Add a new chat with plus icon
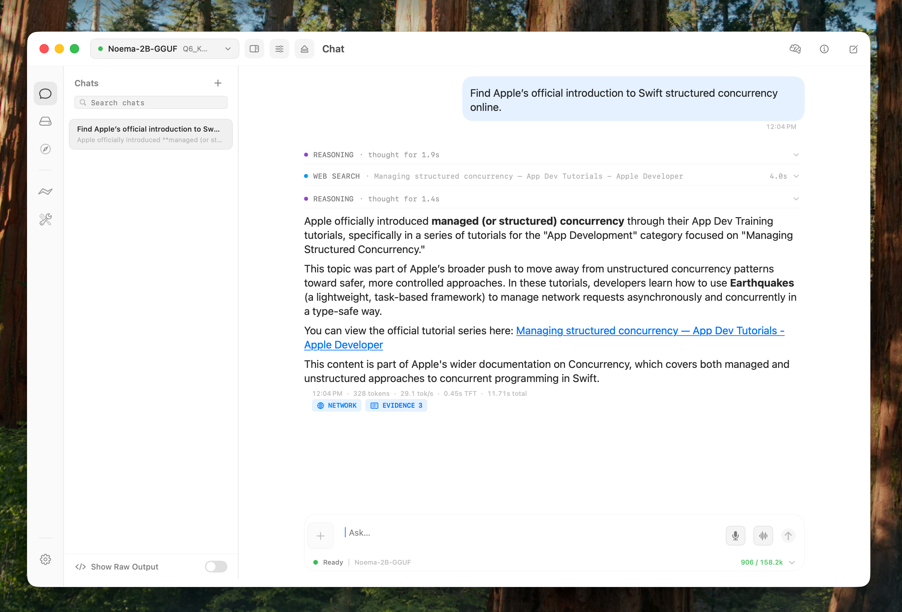Viewport: 902px width, 612px height. (x=218, y=83)
